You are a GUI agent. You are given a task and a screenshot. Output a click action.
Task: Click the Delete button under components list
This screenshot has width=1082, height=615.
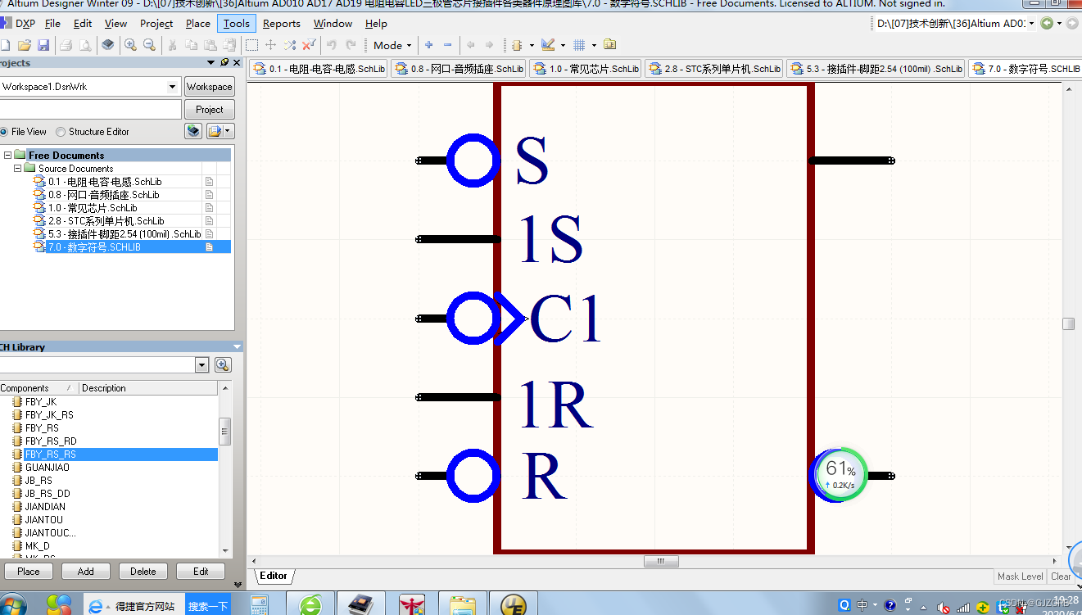pyautogui.click(x=143, y=572)
